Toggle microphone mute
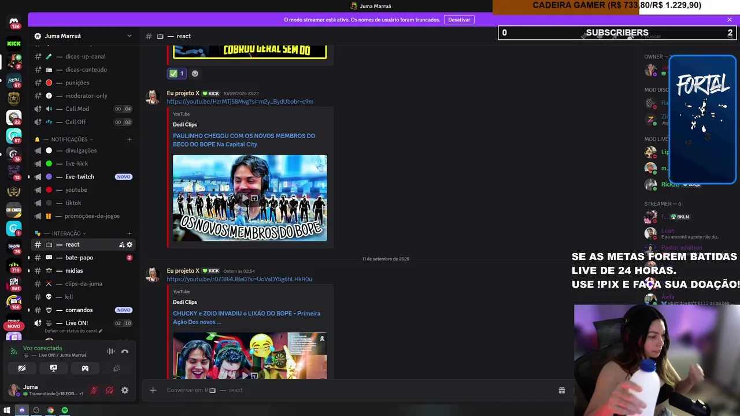The height and width of the screenshot is (416, 740). (94, 391)
